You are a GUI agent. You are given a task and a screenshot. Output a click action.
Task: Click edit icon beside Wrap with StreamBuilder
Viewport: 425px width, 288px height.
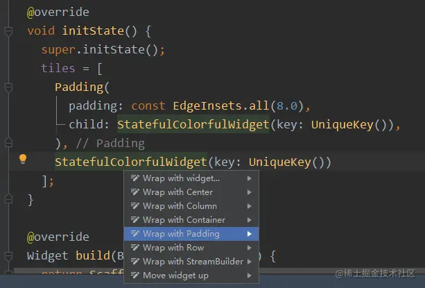point(135,261)
